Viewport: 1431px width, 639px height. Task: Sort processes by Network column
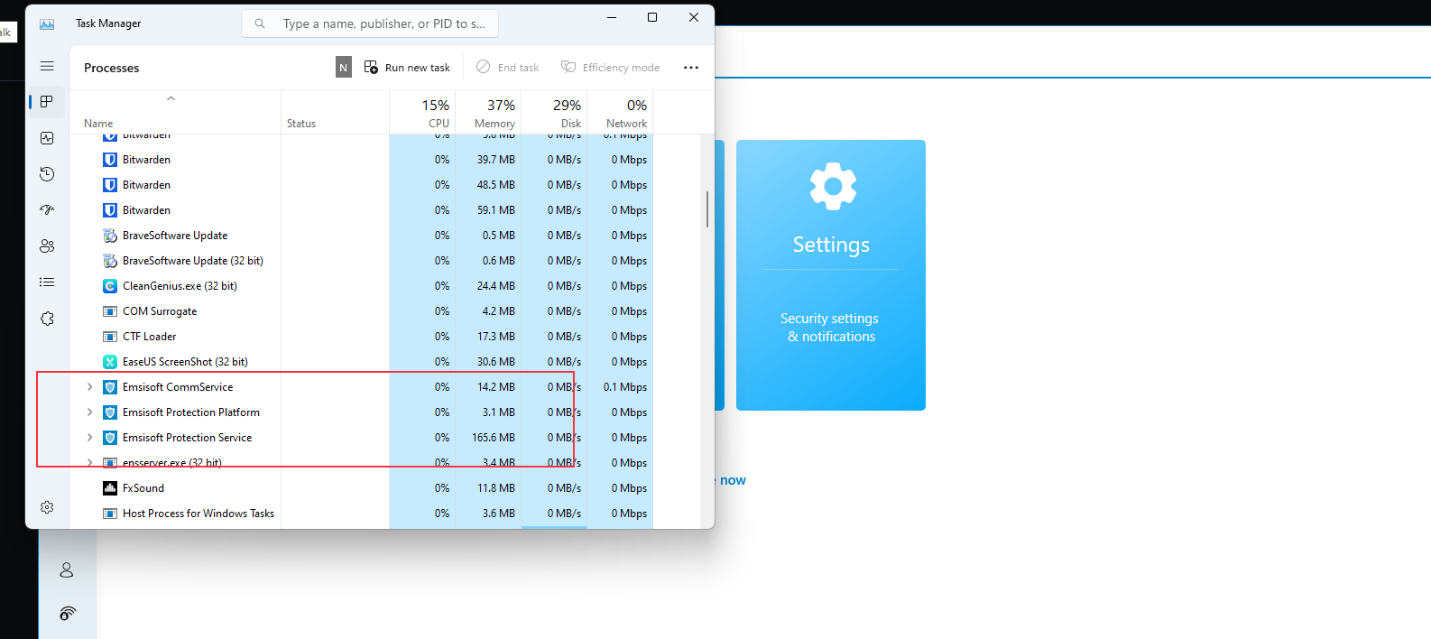(x=620, y=113)
